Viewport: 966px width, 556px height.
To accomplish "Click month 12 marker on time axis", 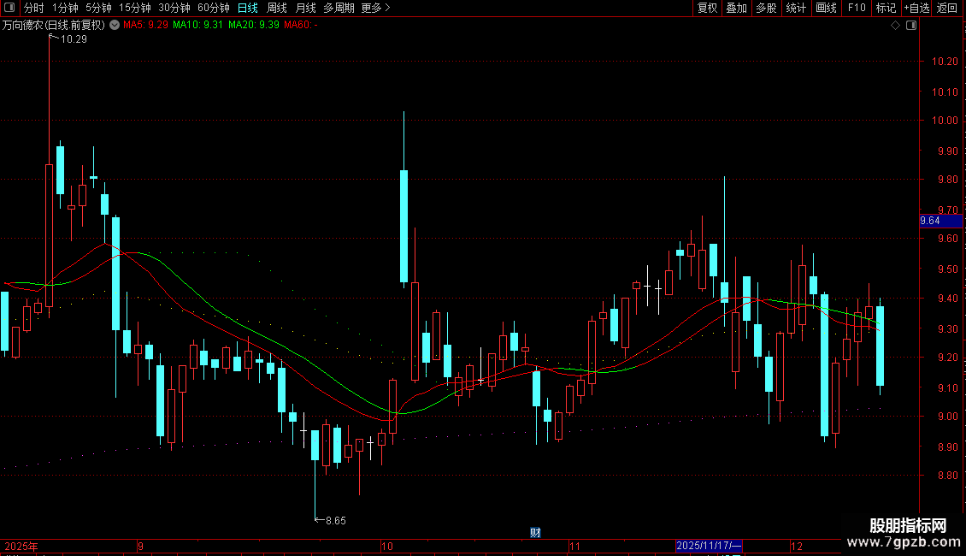I will pyautogui.click(x=797, y=546).
